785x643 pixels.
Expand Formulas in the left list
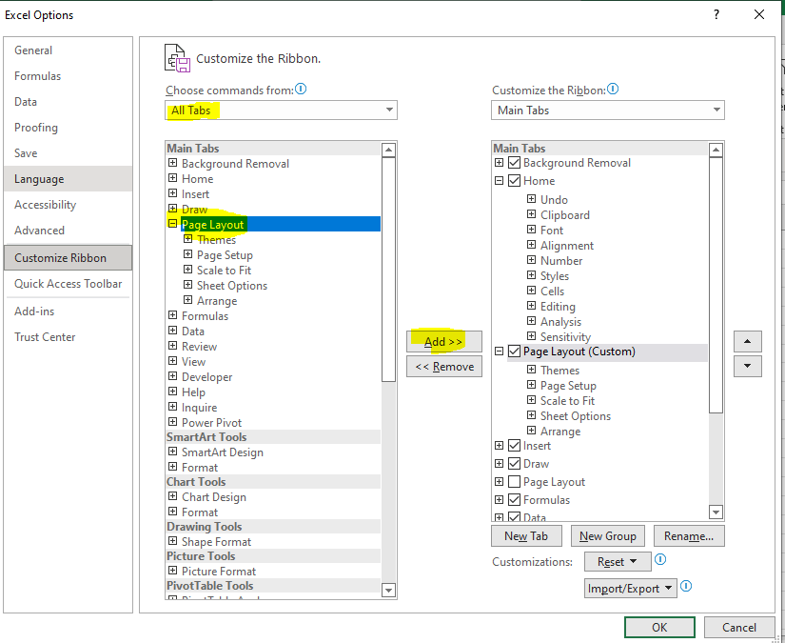click(x=173, y=315)
